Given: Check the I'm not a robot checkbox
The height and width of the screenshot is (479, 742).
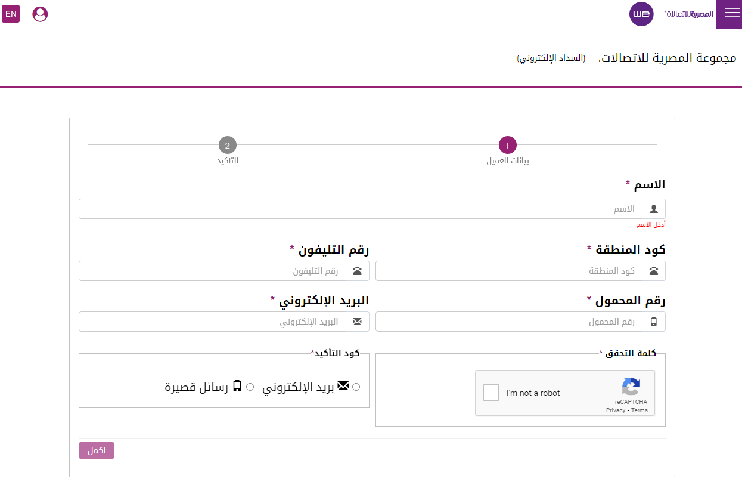Looking at the screenshot, I should coord(491,393).
